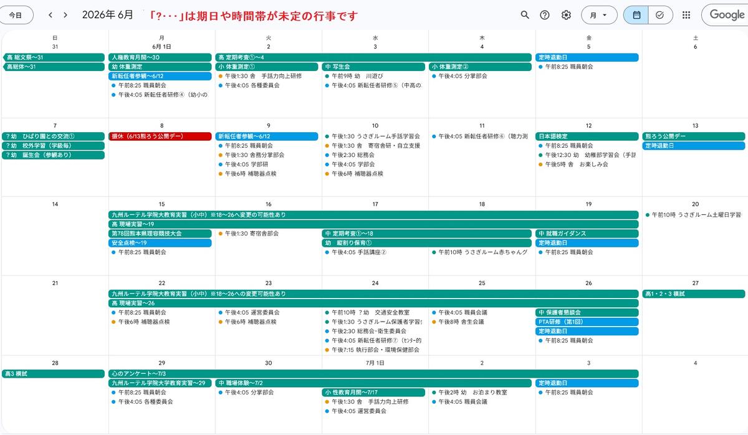
Task: Go to the next month
Action: 65,15
